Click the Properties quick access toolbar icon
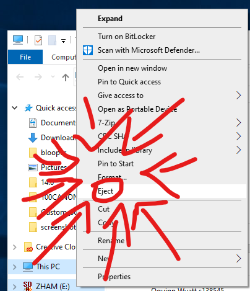This screenshot has height=291, width=250. pos(38,40)
